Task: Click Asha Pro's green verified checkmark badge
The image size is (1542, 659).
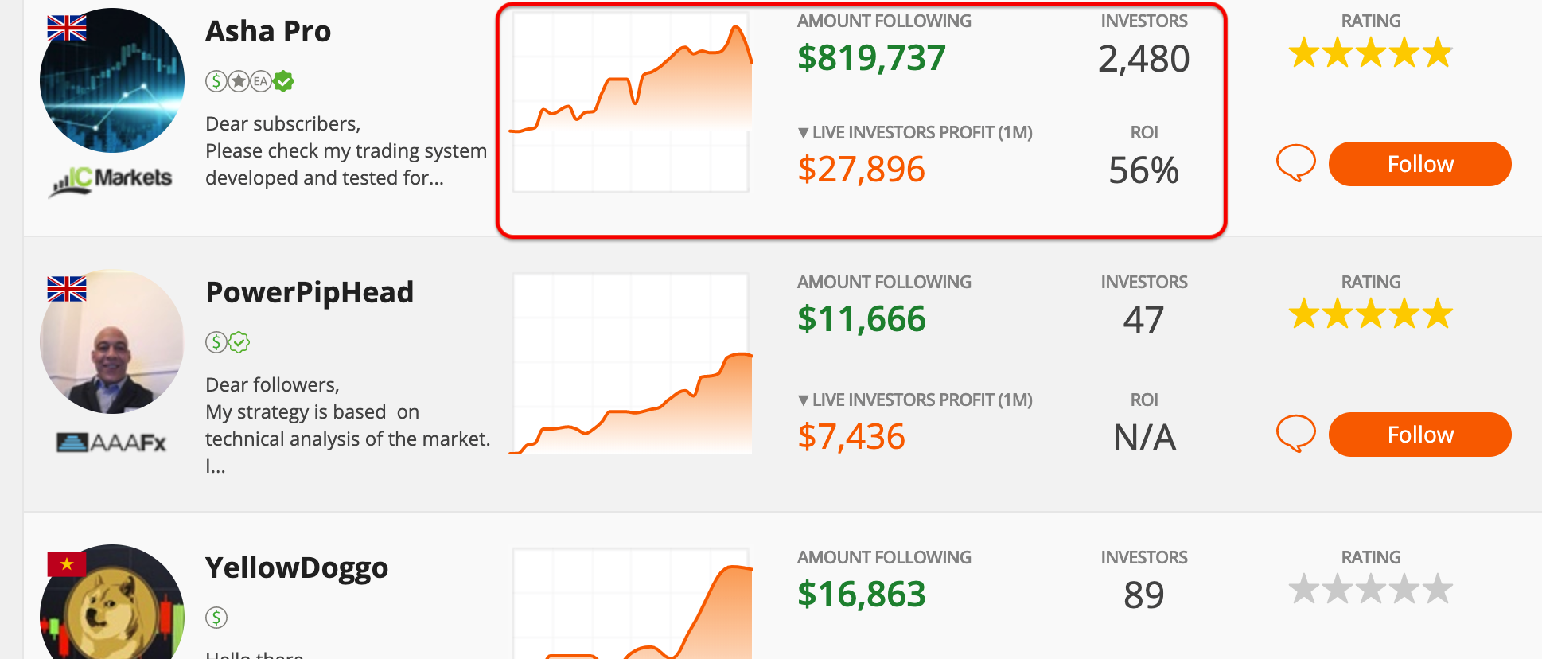Action: 283,81
